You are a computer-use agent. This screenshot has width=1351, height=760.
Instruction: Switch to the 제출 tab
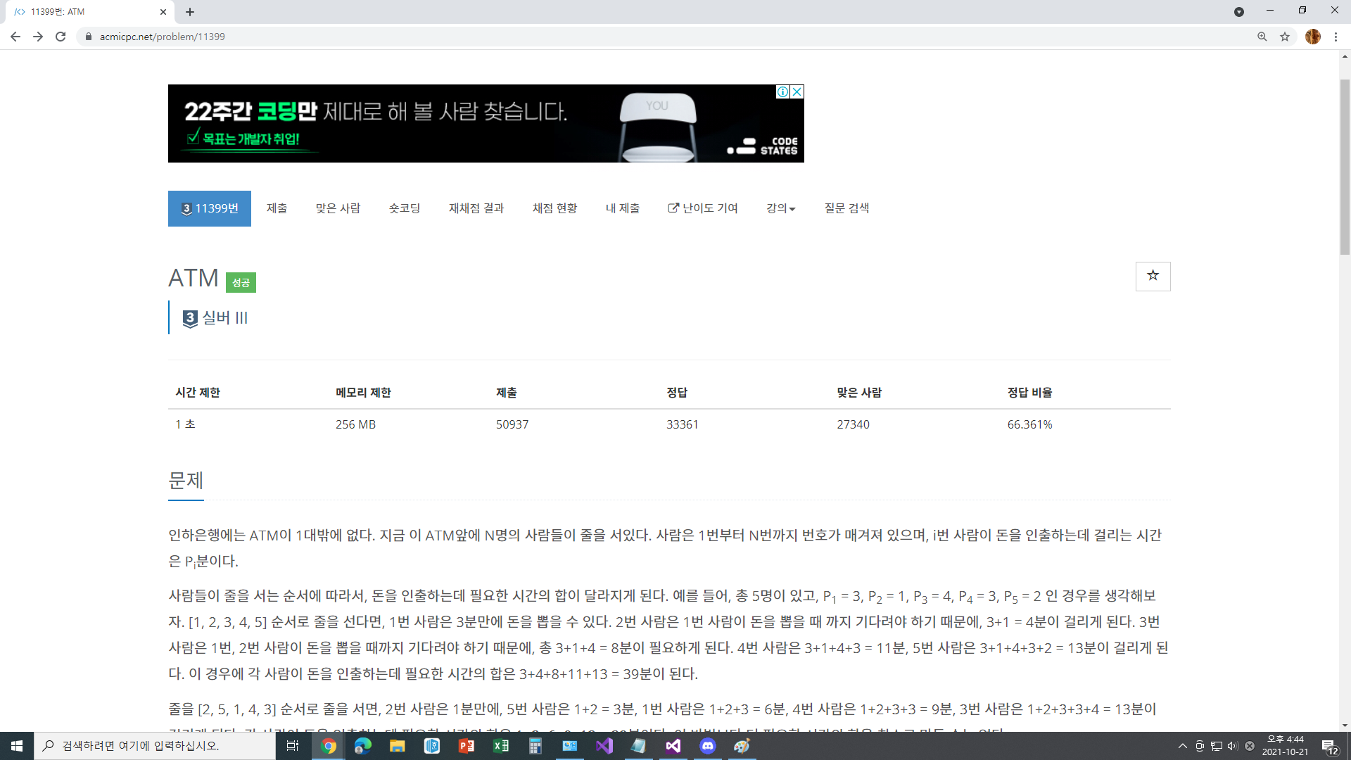click(x=277, y=208)
